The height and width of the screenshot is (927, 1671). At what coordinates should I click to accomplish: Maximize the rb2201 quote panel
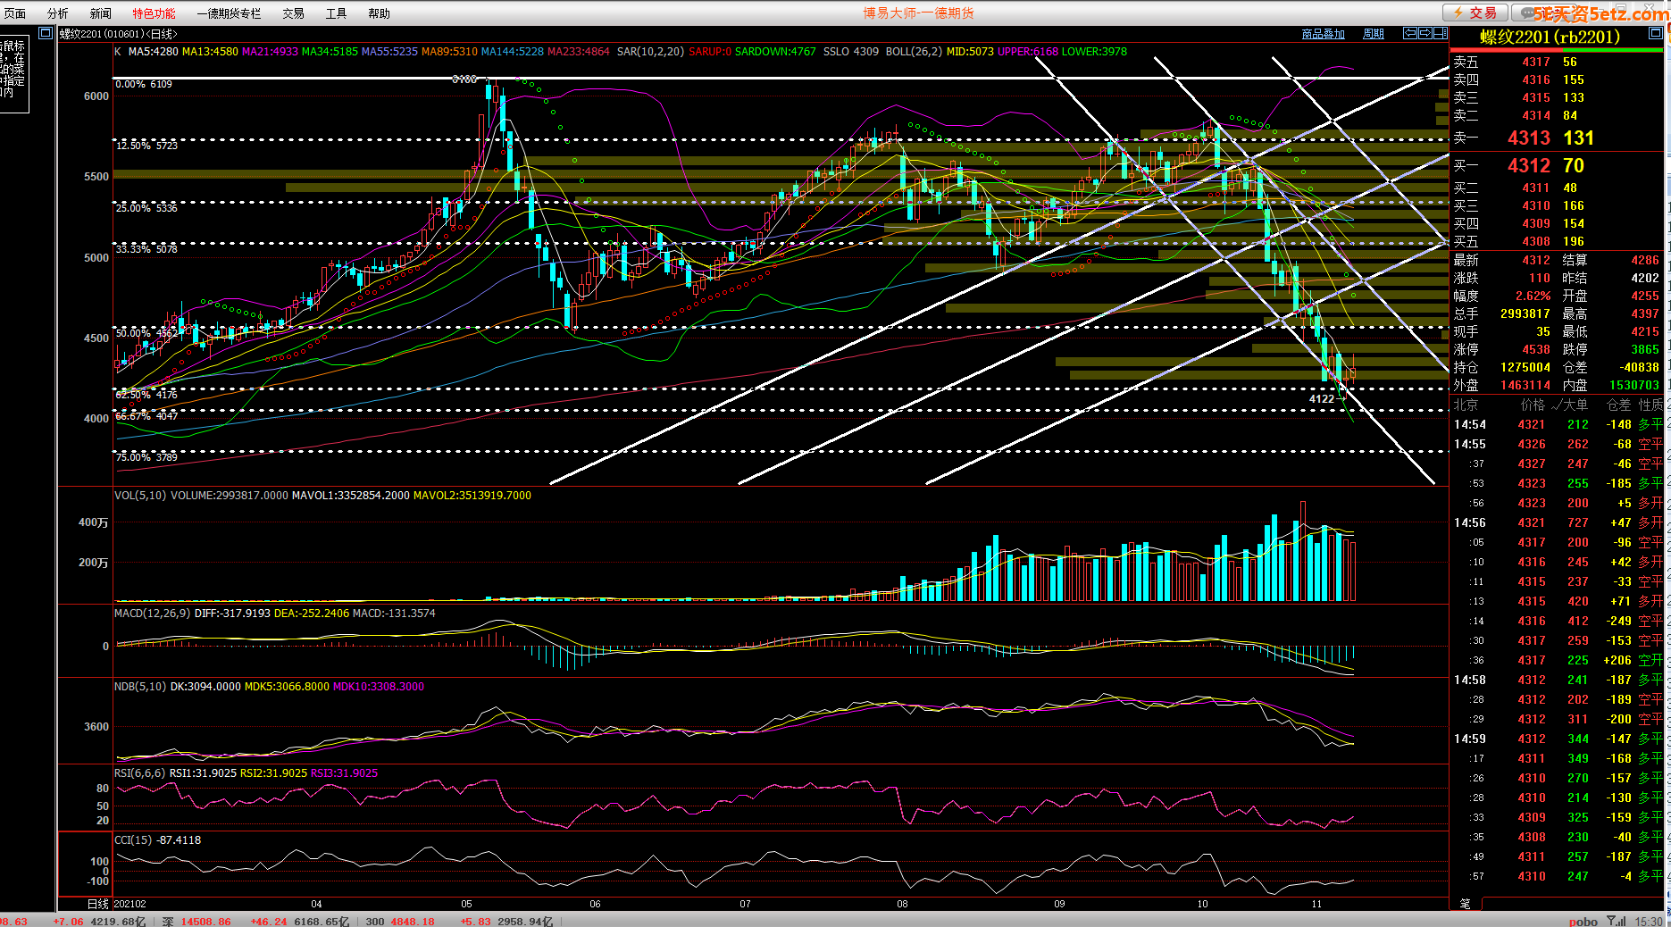coord(1655,33)
